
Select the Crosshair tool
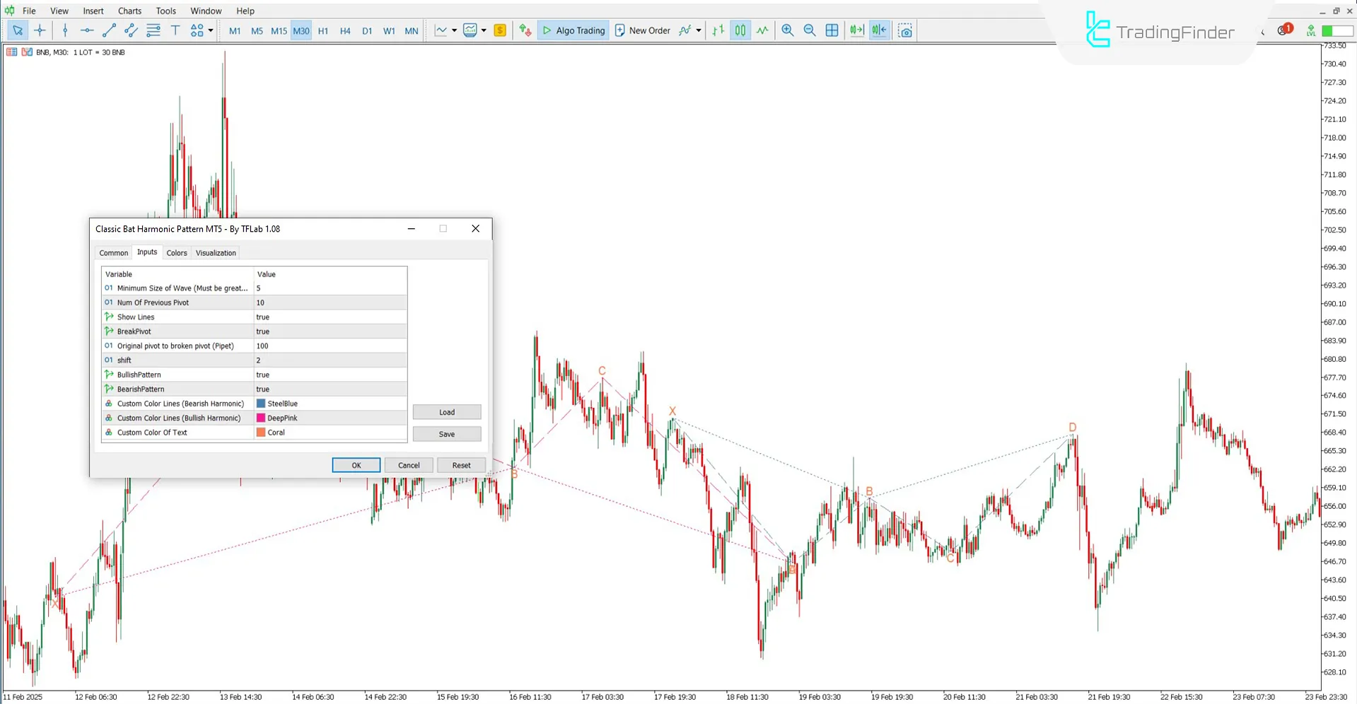pyautogui.click(x=40, y=30)
